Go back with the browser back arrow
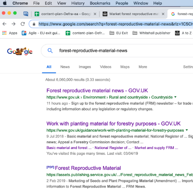 point(5,24)
